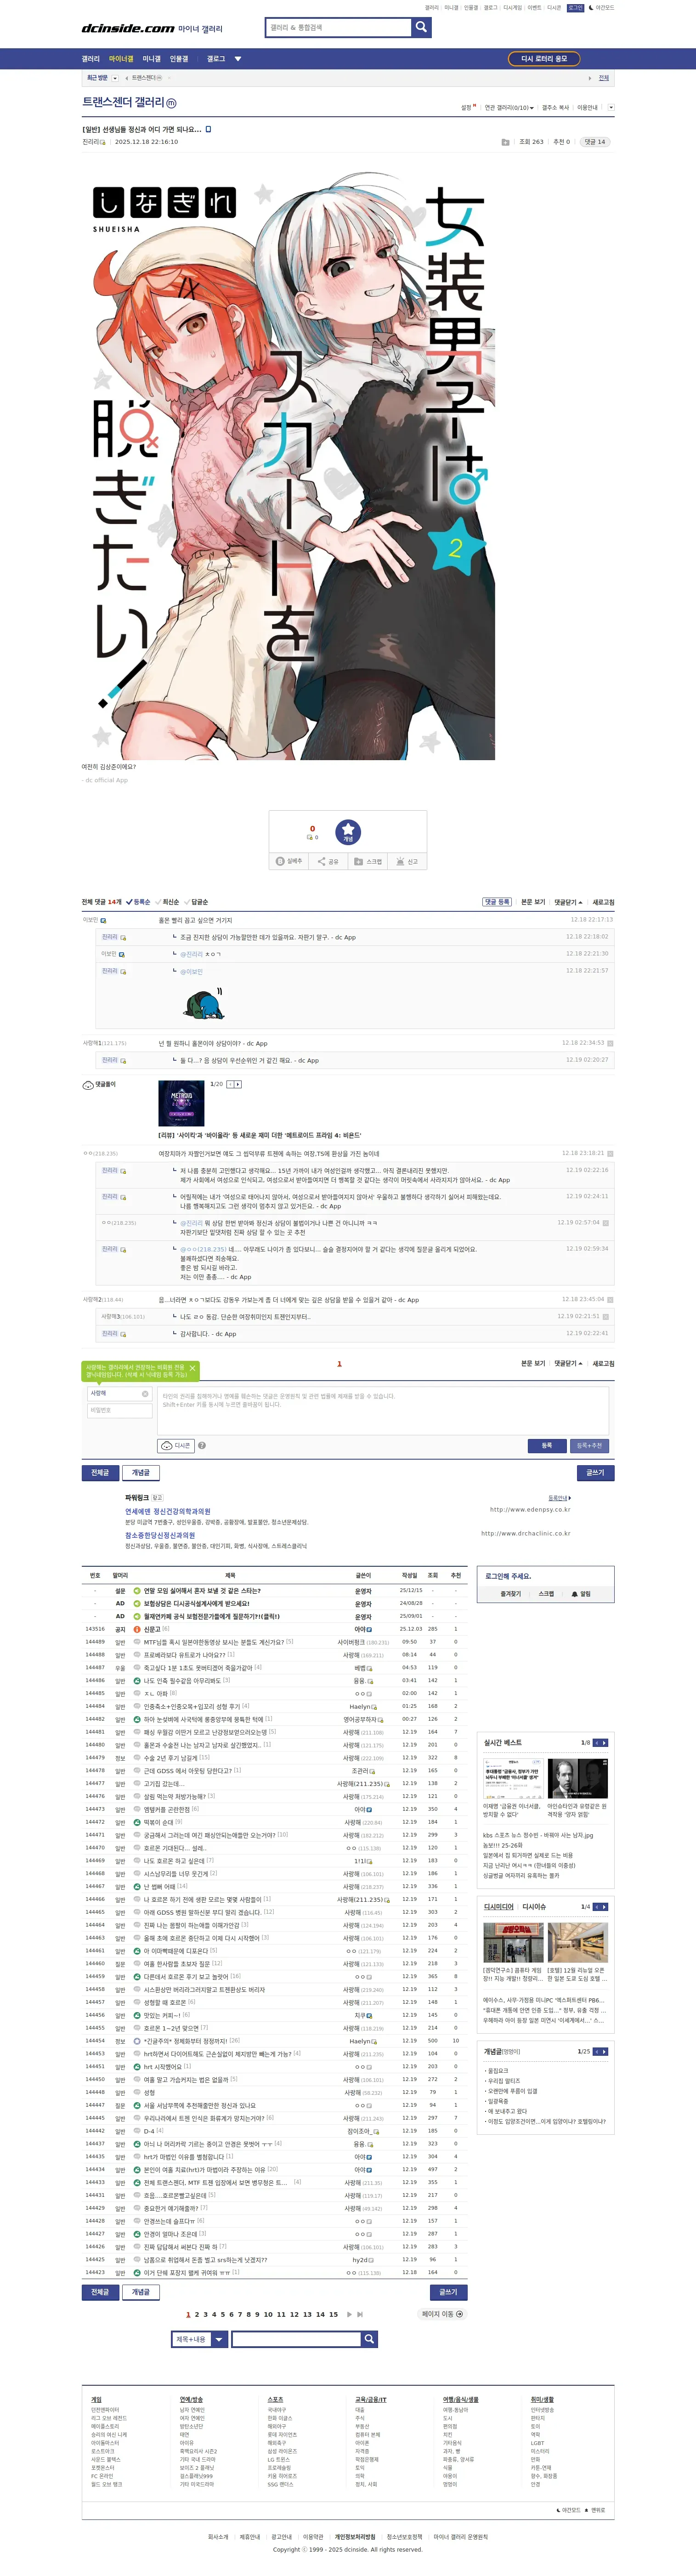This screenshot has height=2576, width=696.
Task: Expand the 이용안내 dropdown arrow
Action: (611, 108)
